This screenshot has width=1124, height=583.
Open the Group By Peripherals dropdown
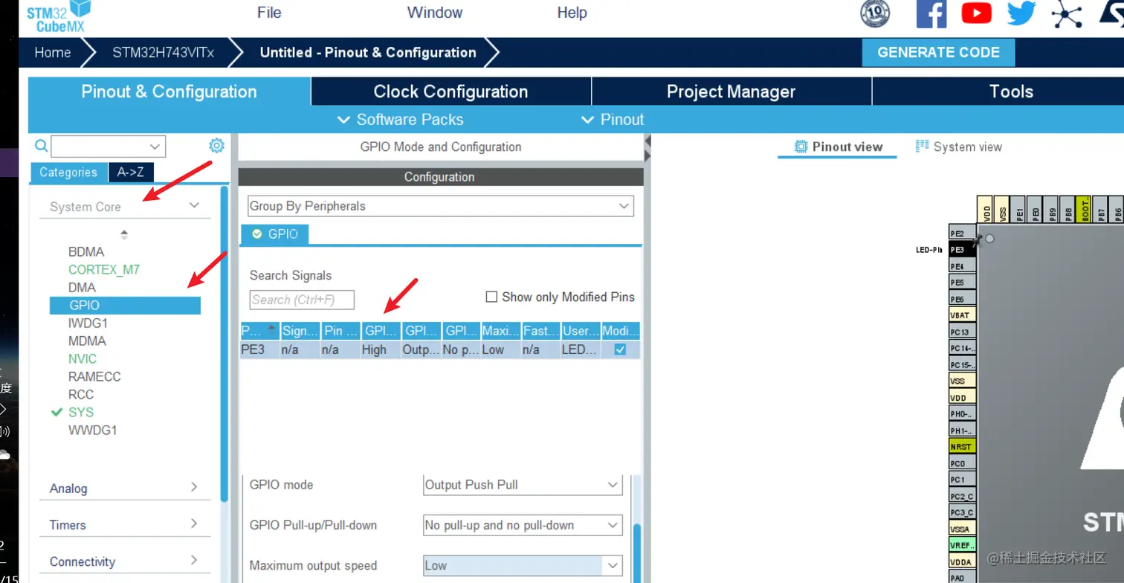tap(441, 206)
